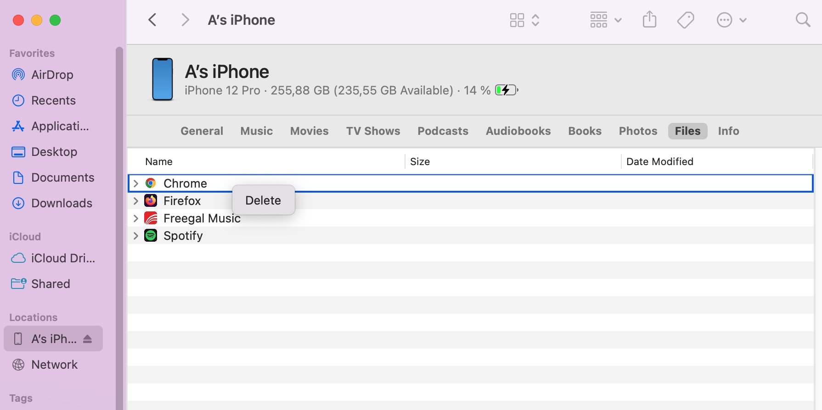This screenshot has width=822, height=410.
Task: Choose Delete from the context menu
Action: click(263, 200)
